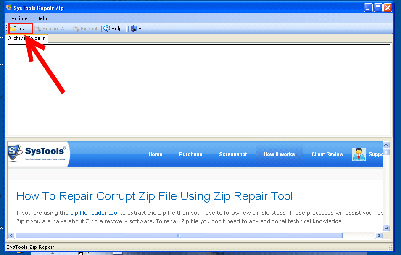The height and width of the screenshot is (255, 401).
Task: Select the How it works link
Action: [x=279, y=154]
